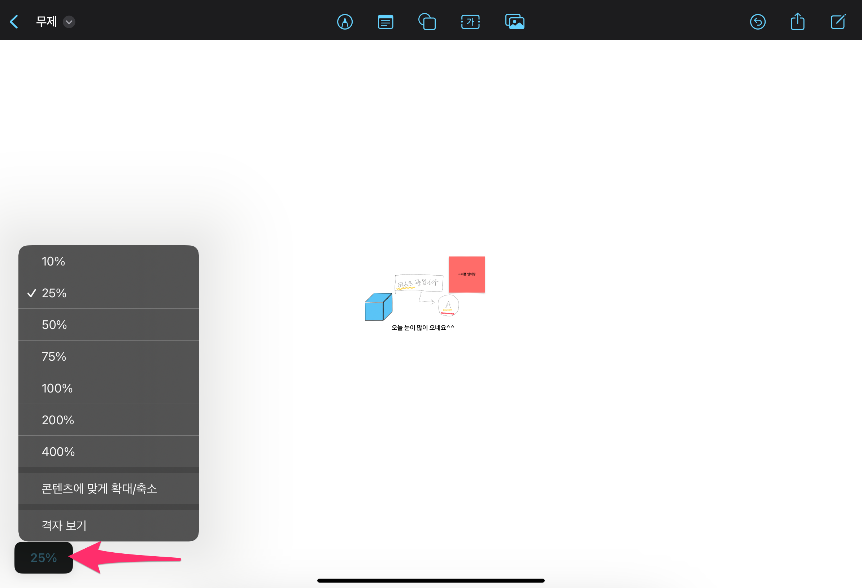This screenshot has height=588, width=862.
Task: Select the pen drawing tool
Action: tap(345, 22)
